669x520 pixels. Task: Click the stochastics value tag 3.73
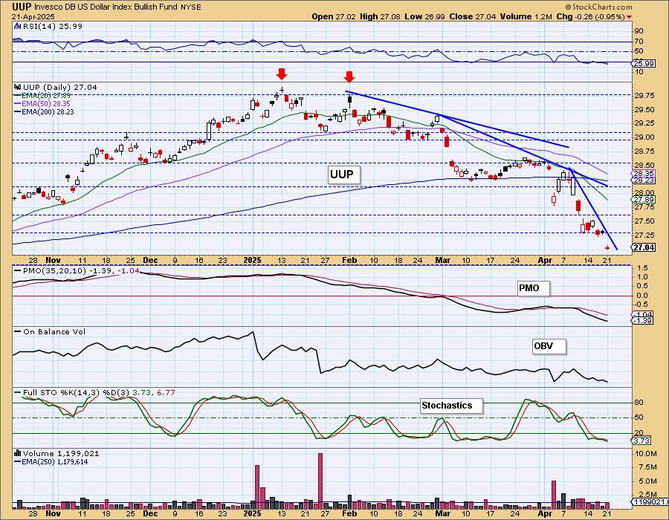[x=641, y=441]
